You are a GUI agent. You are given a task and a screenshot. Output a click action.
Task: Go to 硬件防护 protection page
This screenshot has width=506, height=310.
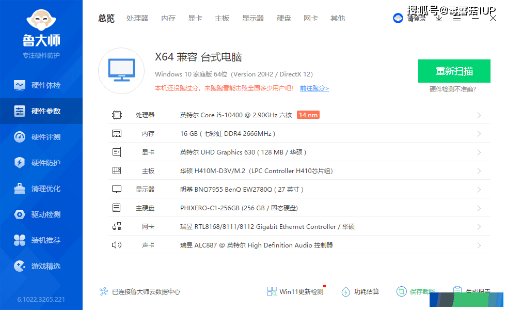pyautogui.click(x=41, y=163)
